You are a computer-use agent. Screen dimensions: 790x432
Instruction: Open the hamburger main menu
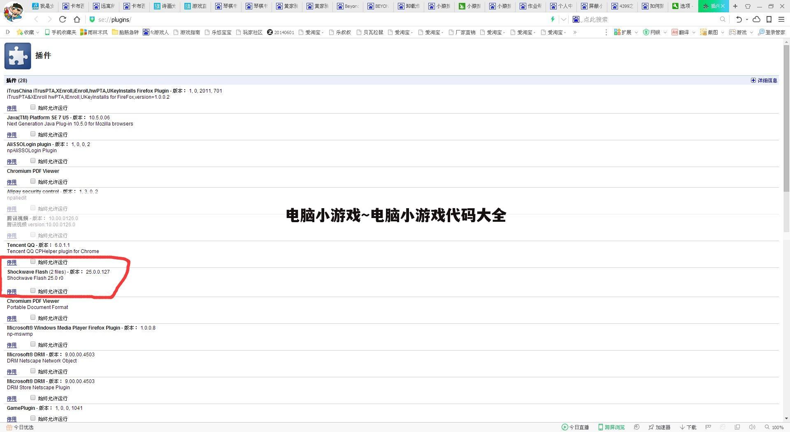click(x=781, y=19)
